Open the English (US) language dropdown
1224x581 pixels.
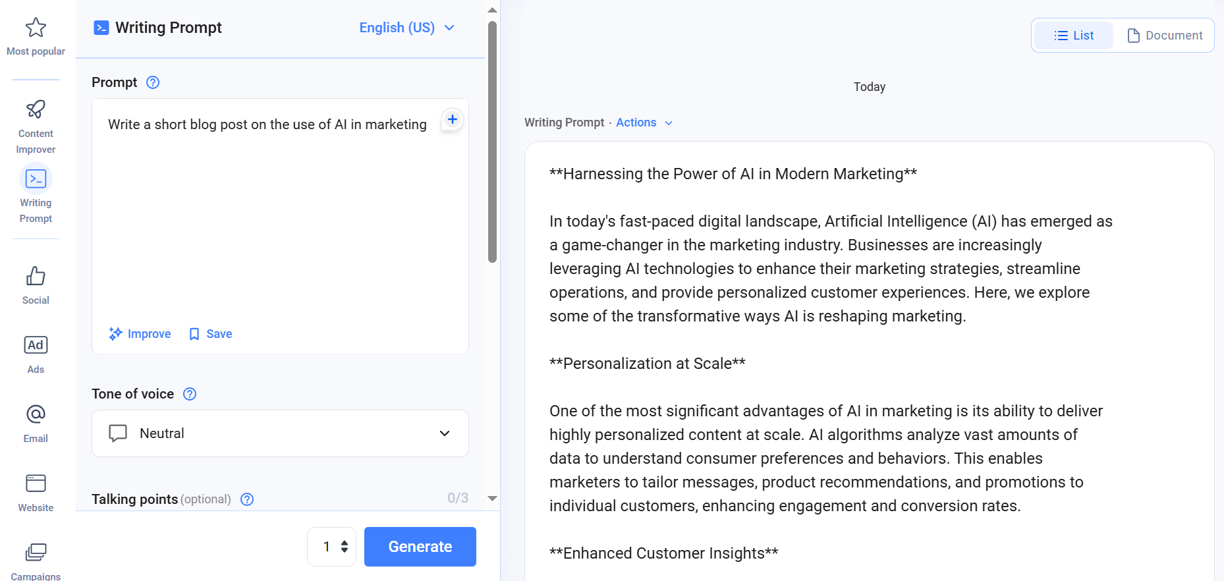[x=406, y=28]
